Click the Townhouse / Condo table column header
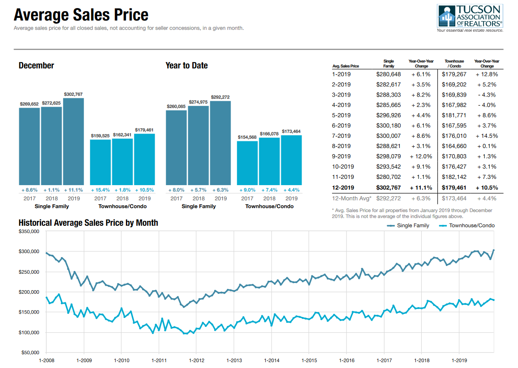This screenshot has height=368, width=518. pos(454,63)
